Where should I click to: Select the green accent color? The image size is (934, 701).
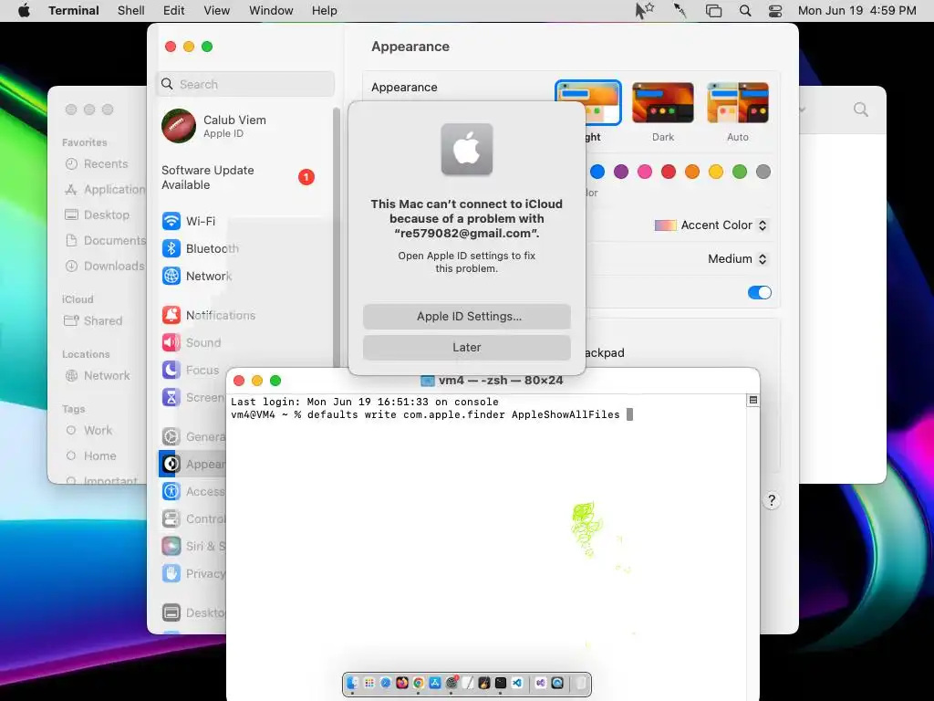pos(740,172)
